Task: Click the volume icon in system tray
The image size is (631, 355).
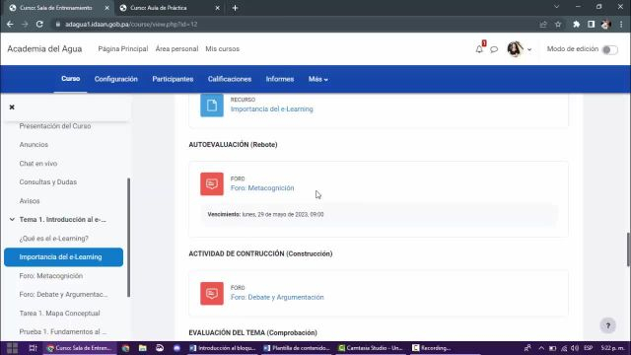Action: pyautogui.click(x=575, y=348)
